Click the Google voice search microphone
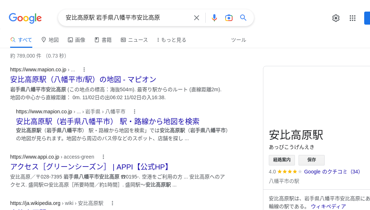The width and height of the screenshot is (370, 210). click(214, 18)
